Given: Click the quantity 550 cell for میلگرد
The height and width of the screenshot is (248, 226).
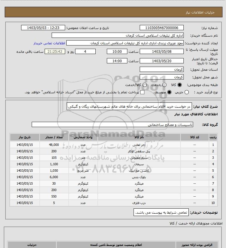Looking at the screenshot, I should pyautogui.click(x=54, y=196).
